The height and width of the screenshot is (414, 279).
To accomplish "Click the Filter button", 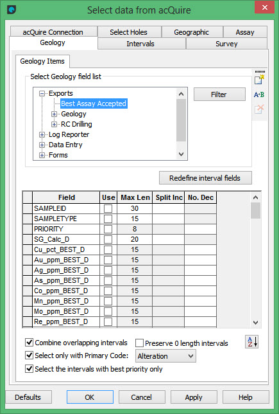I will pyautogui.click(x=219, y=94).
